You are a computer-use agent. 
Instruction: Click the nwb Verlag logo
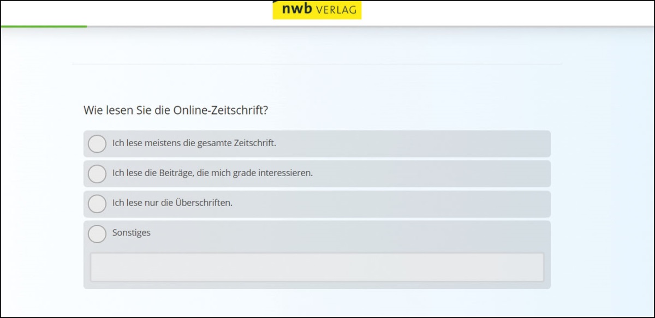(x=317, y=10)
